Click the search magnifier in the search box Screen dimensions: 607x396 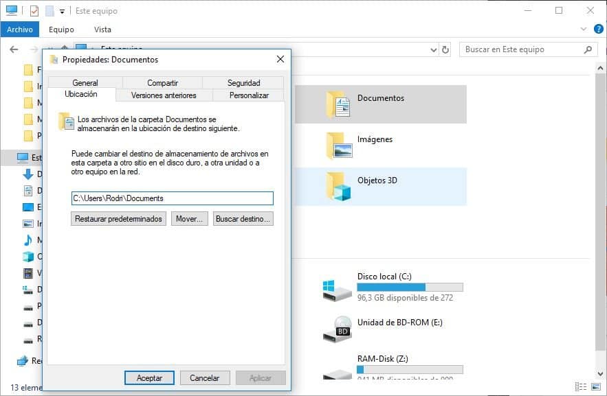pos(587,49)
